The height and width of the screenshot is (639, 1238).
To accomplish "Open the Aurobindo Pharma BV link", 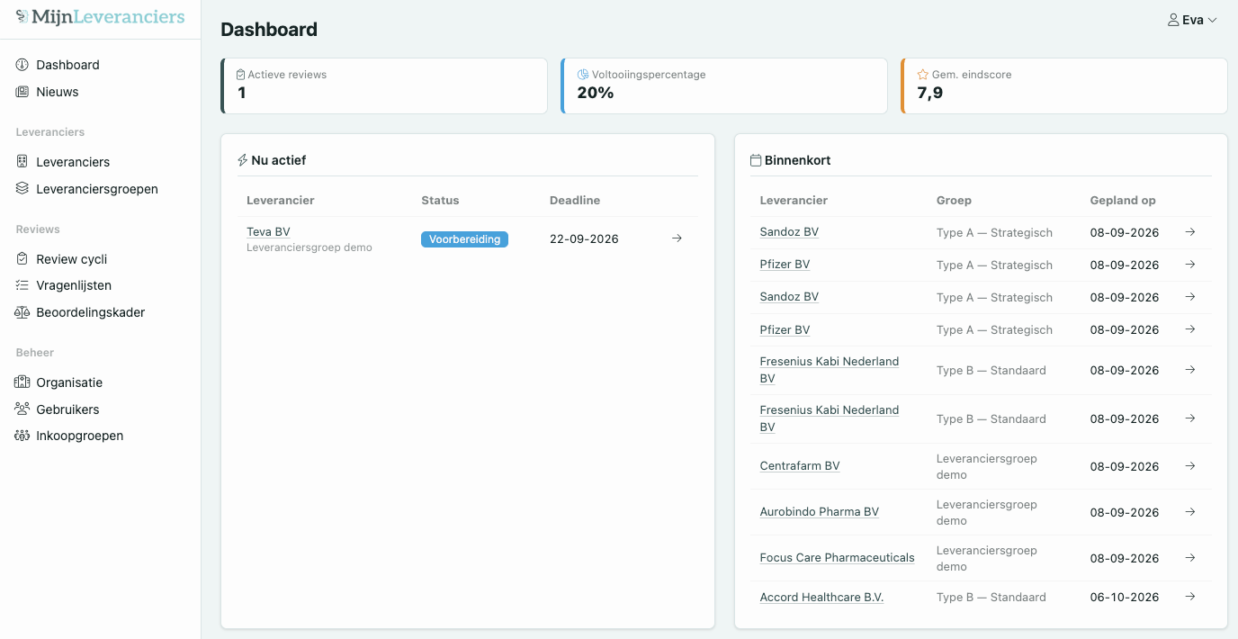I will click(x=820, y=512).
